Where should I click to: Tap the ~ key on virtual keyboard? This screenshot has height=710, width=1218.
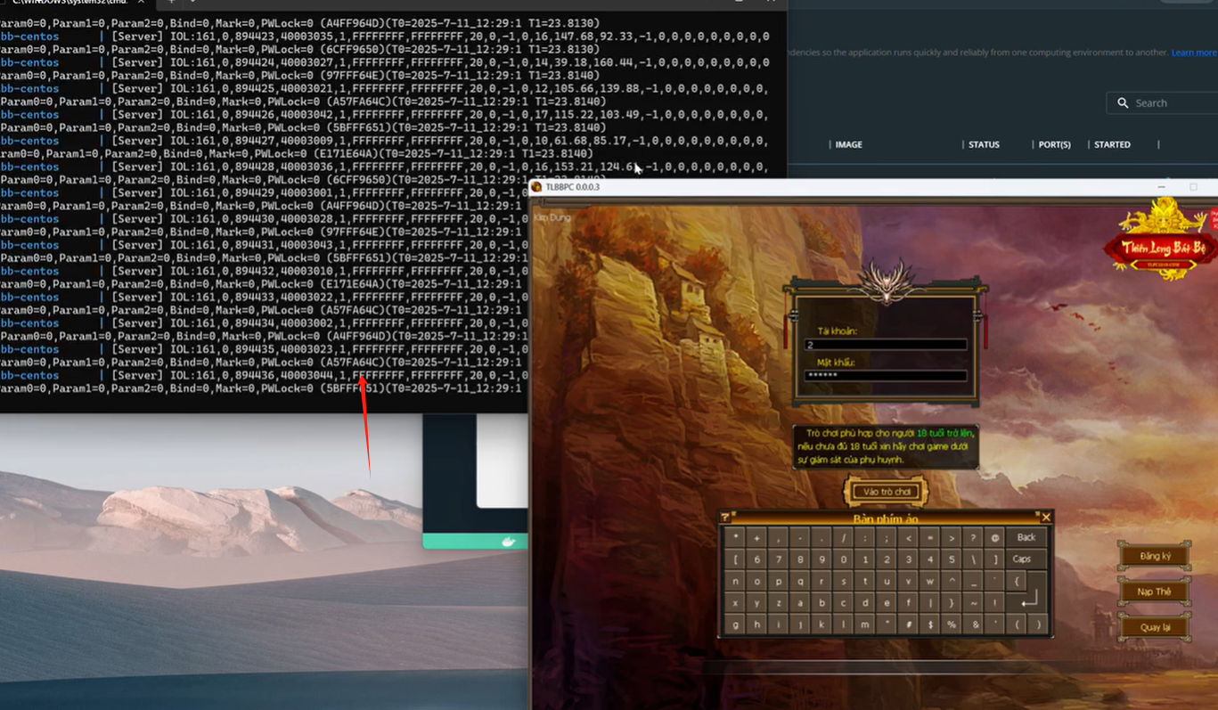tap(973, 603)
